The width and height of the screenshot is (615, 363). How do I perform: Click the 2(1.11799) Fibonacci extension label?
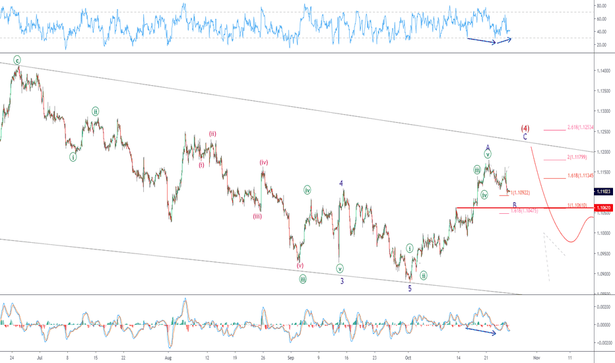577,157
